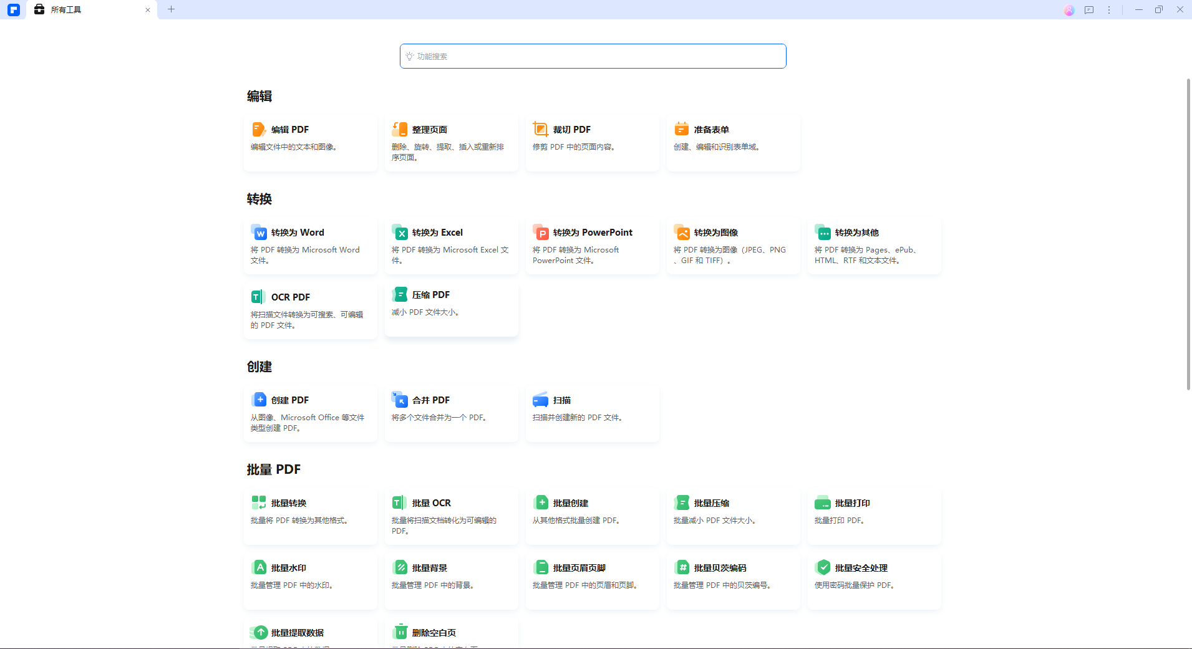Click the user account avatar
The height and width of the screenshot is (649, 1192).
point(1069,10)
